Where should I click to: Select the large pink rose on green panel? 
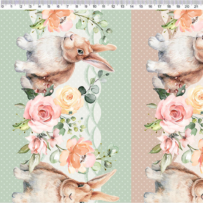coord(43,112)
